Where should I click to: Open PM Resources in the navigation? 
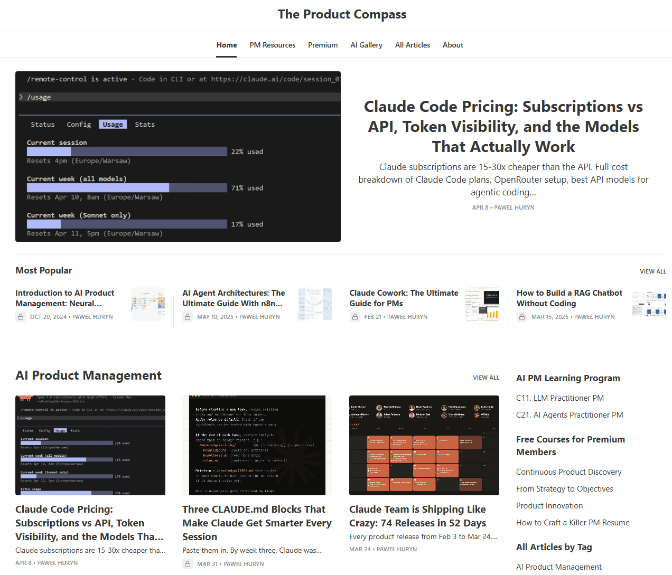[273, 45]
